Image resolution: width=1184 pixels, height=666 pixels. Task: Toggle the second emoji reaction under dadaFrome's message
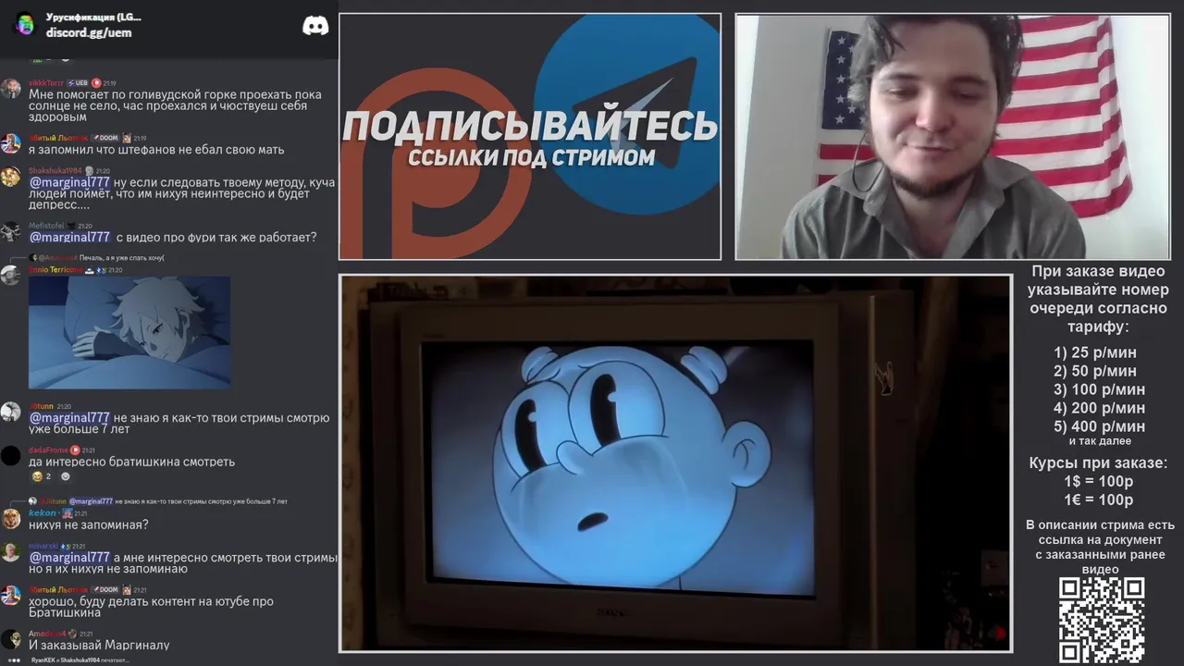[x=65, y=476]
